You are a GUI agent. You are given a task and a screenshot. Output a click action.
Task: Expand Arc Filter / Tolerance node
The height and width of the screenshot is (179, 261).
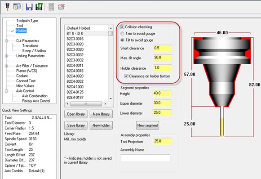tap(6, 66)
